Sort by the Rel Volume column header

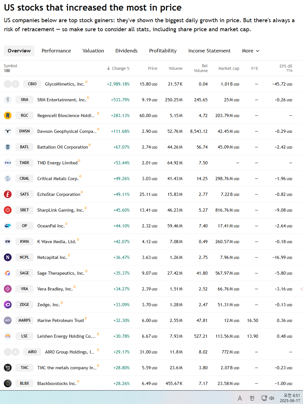tap(201, 68)
